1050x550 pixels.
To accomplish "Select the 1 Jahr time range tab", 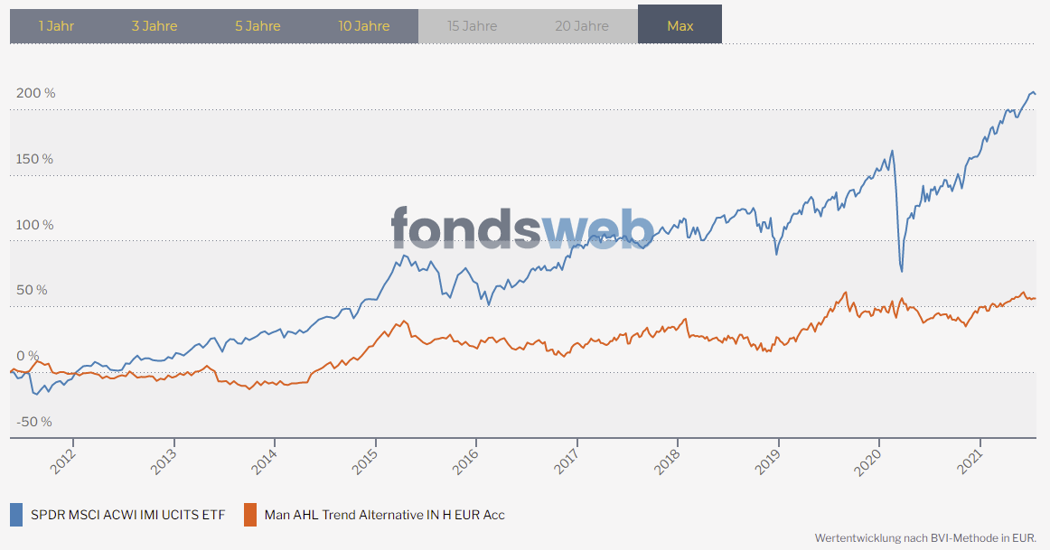I will pos(56,25).
